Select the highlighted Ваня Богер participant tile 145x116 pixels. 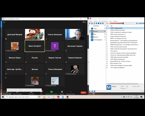35,46
